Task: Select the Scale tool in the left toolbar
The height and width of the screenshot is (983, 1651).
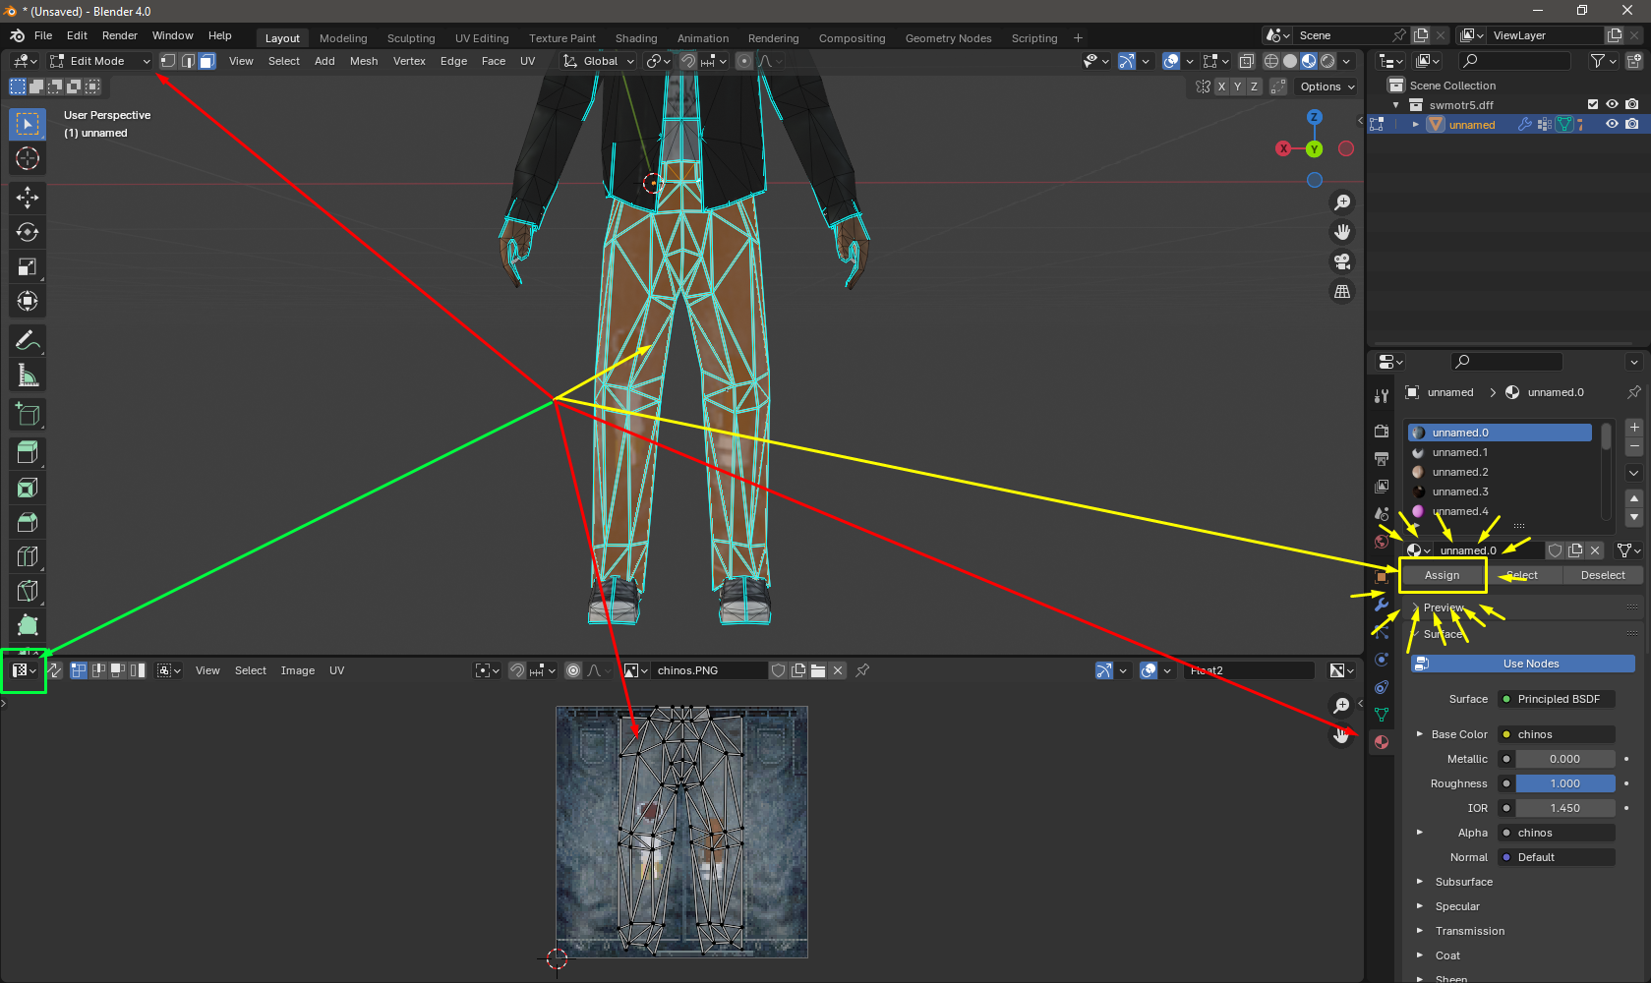Action: tap(28, 266)
